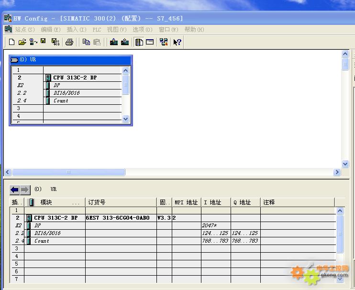355x290 pixels.
Task: Open a station with the folder icon
Action: click(x=22, y=42)
